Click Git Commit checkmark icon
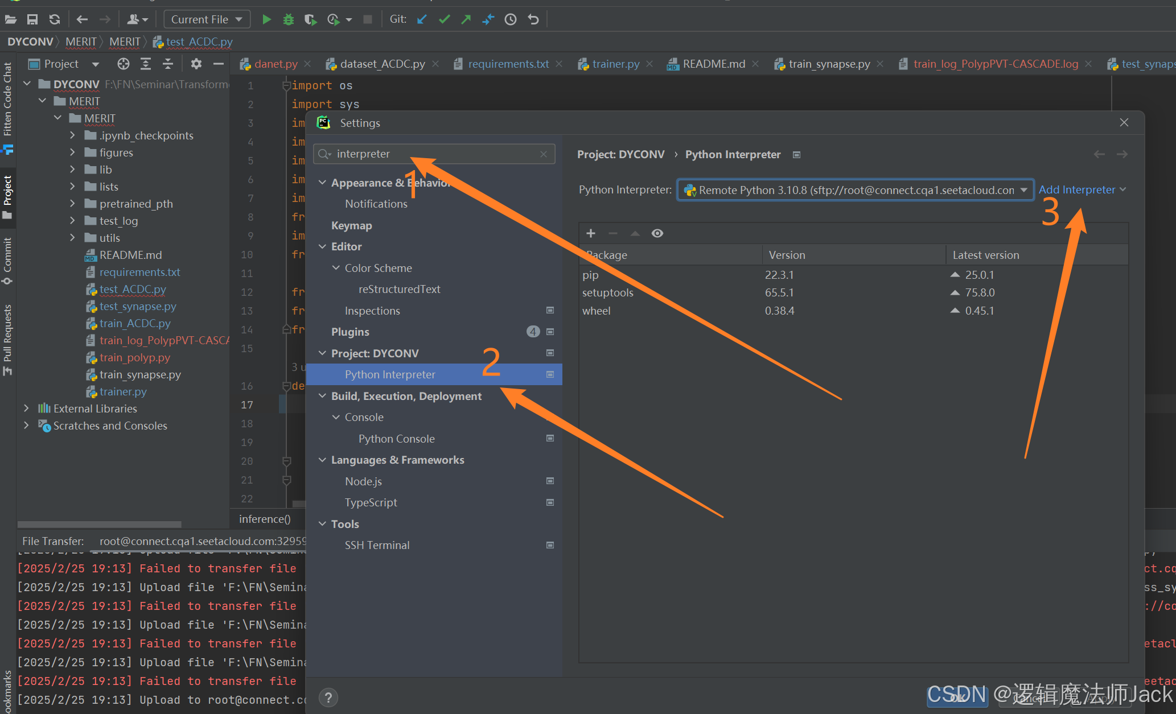Image resolution: width=1176 pixels, height=714 pixels. point(445,19)
